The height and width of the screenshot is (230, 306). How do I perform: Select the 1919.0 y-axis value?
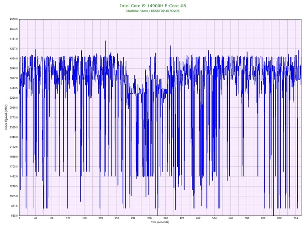[x=13, y=157]
